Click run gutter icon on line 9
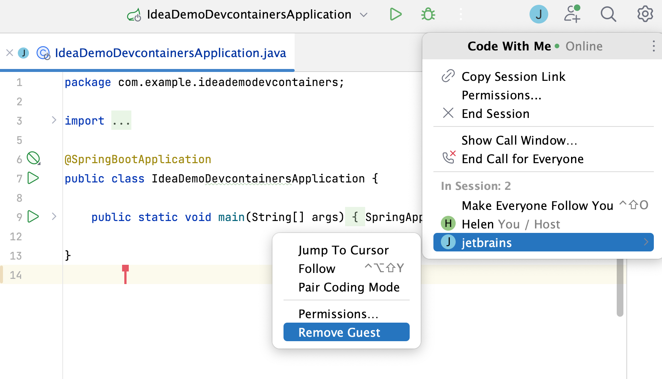Screen dimensions: 662x379 pos(33,217)
